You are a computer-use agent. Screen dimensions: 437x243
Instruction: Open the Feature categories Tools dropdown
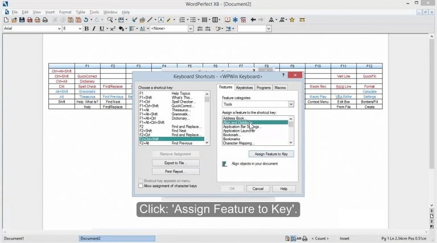tap(291, 104)
